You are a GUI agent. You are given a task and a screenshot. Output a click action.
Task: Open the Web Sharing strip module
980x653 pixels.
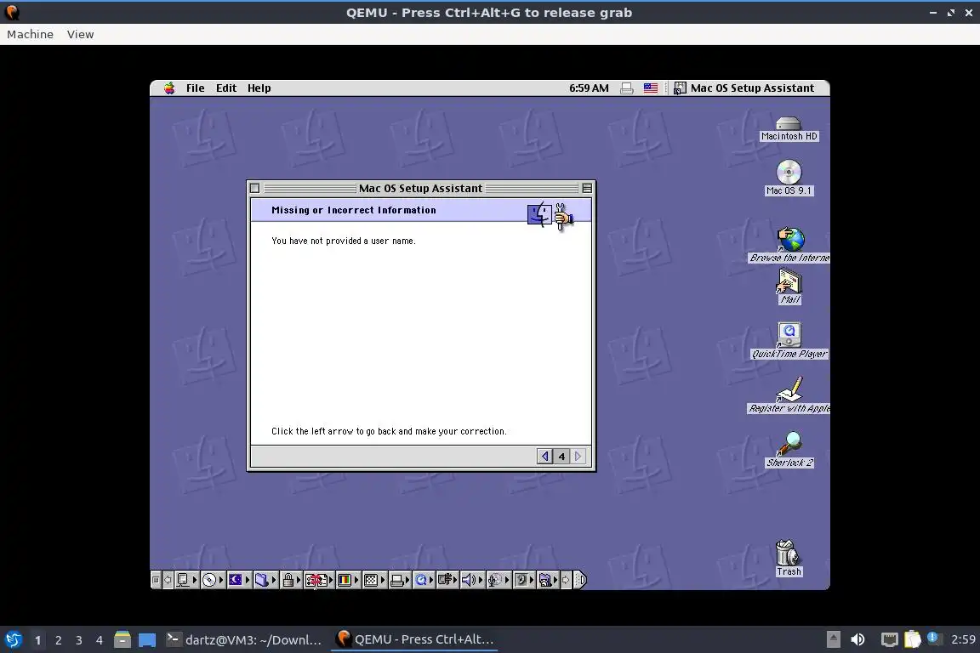pyautogui.click(x=548, y=580)
